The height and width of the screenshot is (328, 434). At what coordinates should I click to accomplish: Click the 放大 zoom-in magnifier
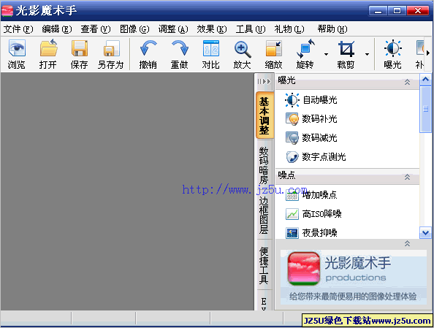[x=243, y=49]
